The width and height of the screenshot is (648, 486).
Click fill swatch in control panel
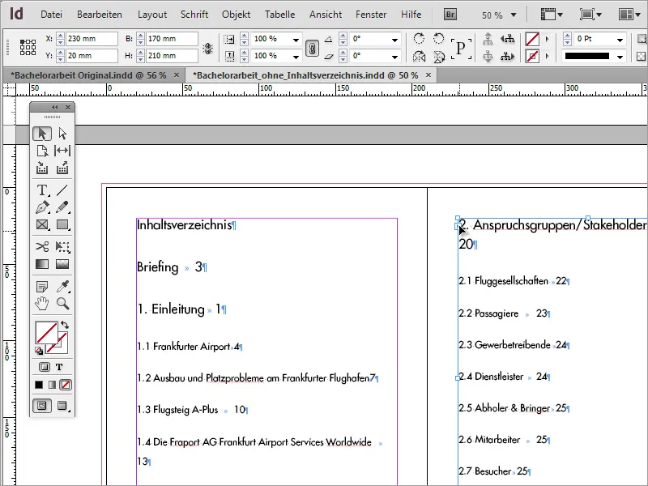[x=532, y=39]
